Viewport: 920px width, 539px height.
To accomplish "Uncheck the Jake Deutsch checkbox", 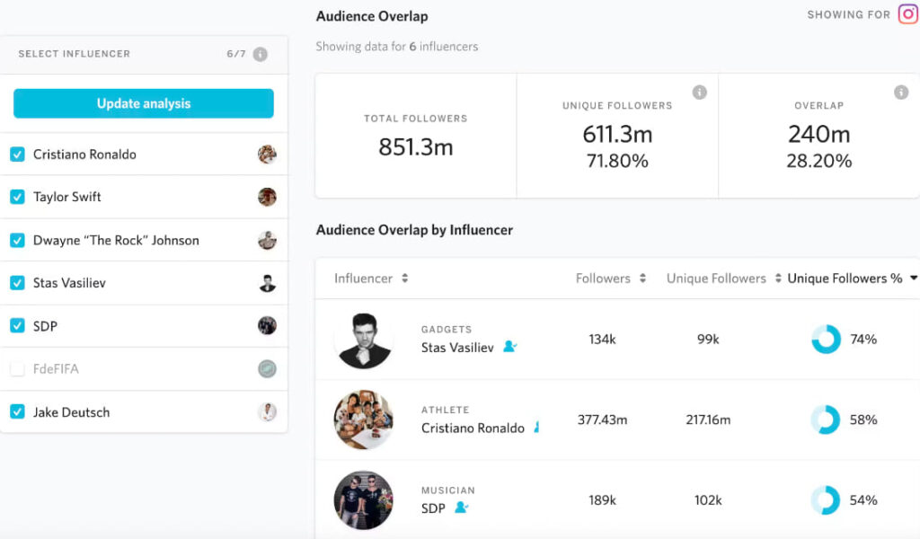I will [x=18, y=411].
